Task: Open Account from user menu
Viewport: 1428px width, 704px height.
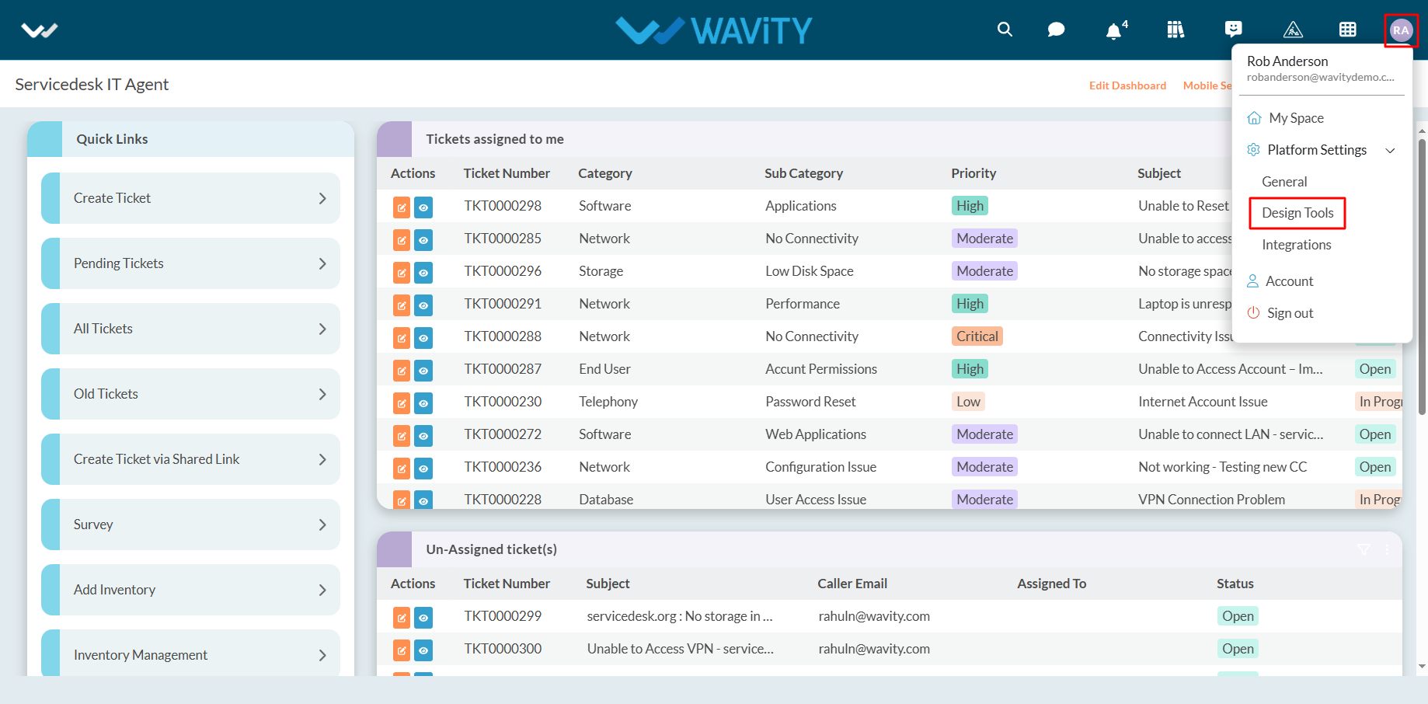Action: (x=1289, y=281)
